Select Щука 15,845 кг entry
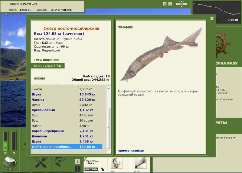This screenshot has height=173, width=242. point(67,94)
